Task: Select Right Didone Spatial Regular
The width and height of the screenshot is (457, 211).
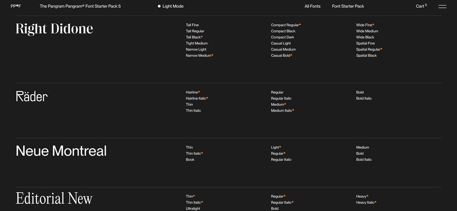Action: 369,50
